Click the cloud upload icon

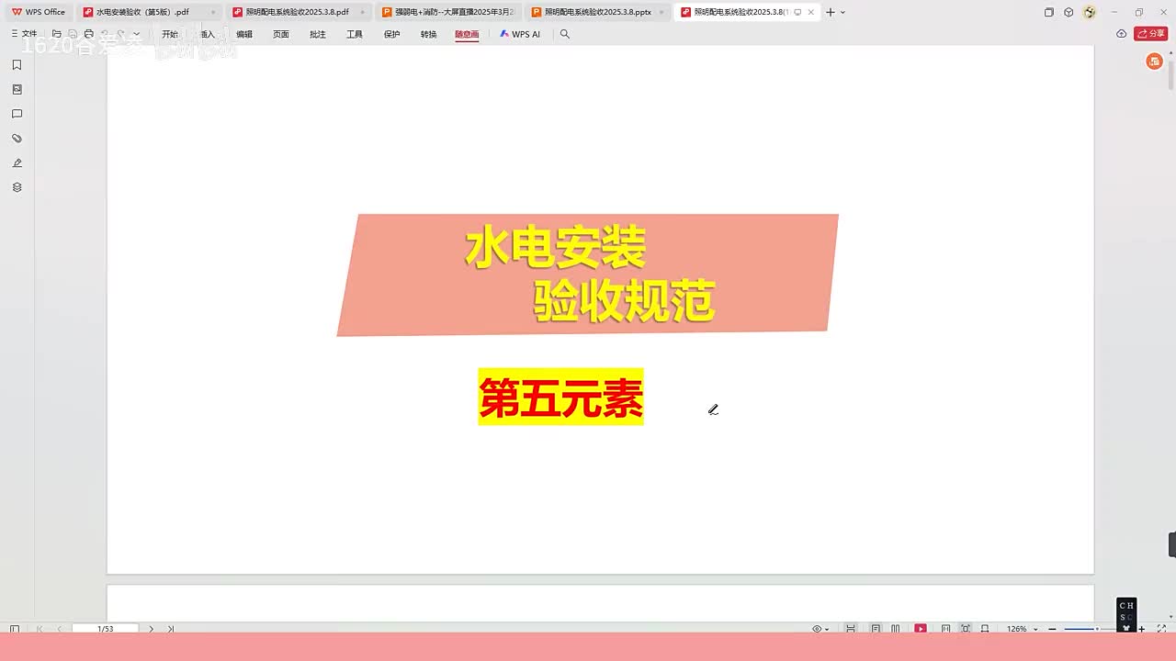pos(1121,34)
